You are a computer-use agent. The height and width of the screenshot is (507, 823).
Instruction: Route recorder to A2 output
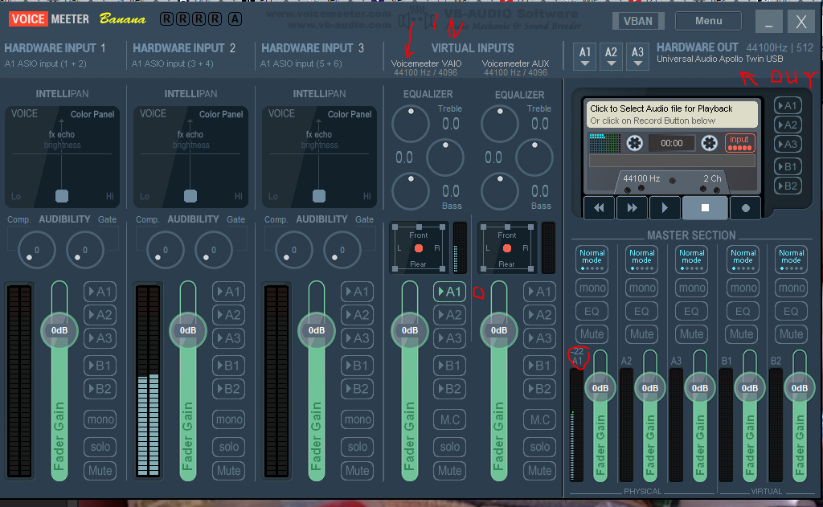[788, 125]
